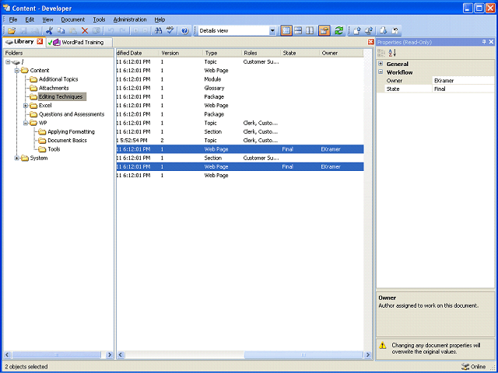Click the Check Out document icon

coord(369,31)
